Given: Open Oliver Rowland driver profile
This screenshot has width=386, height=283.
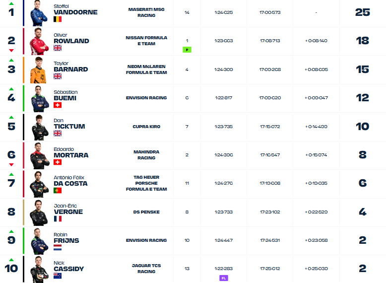Looking at the screenshot, I should (71, 38).
